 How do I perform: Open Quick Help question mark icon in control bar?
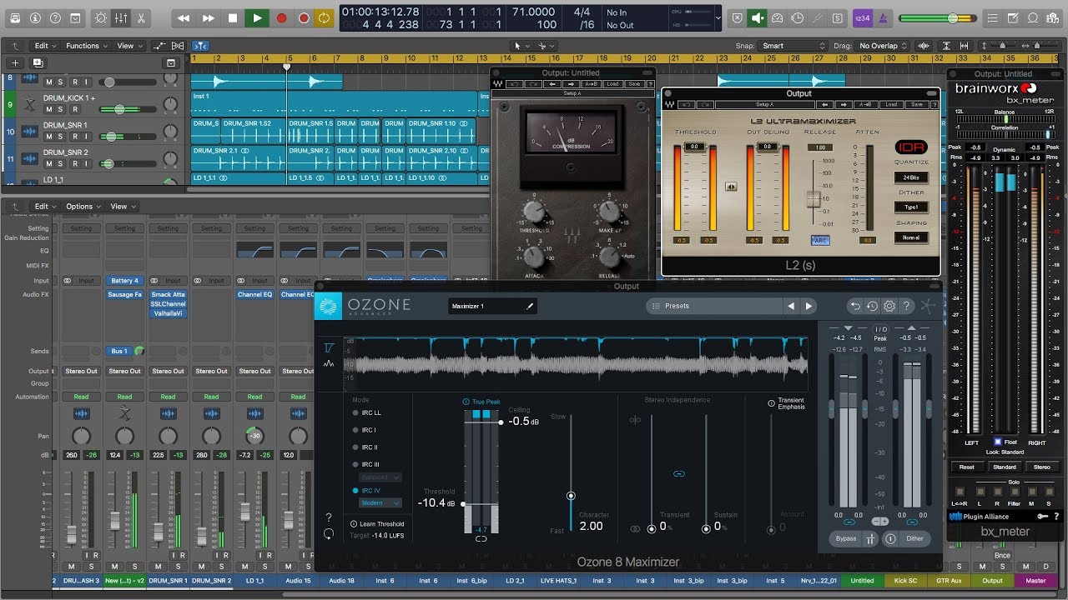coord(55,17)
